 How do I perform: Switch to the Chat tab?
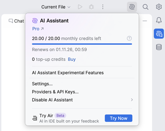(x=16, y=21)
